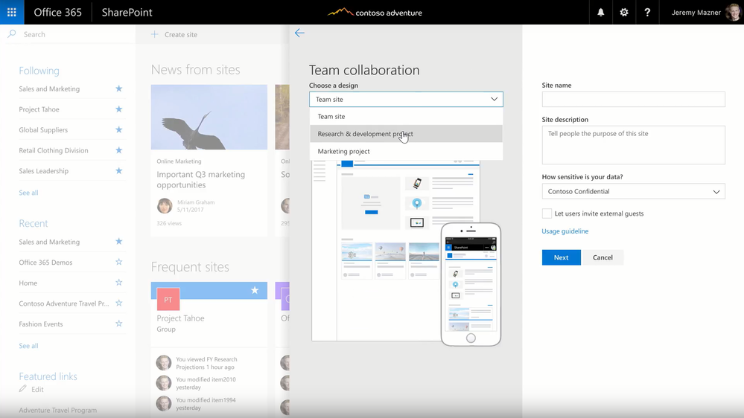This screenshot has height=418, width=744.
Task: Follow Contoso Adventure Travel Pr... with its star
Action: [x=119, y=303]
